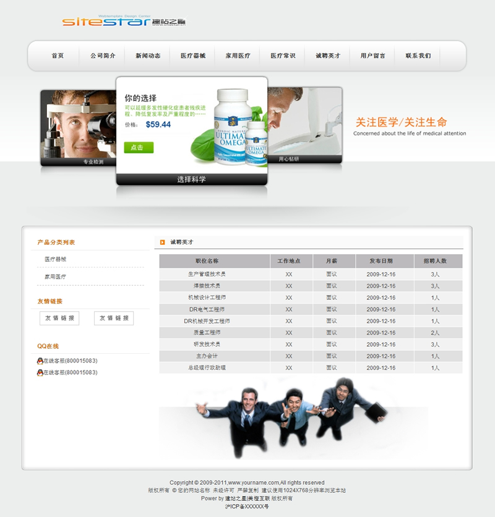The height and width of the screenshot is (517, 495).
Task: Open the 首页 menu item
Action: tap(58, 56)
